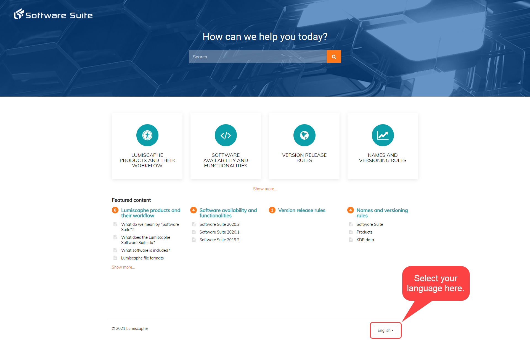530x342 pixels.
Task: Click the orange search button
Action: point(334,56)
